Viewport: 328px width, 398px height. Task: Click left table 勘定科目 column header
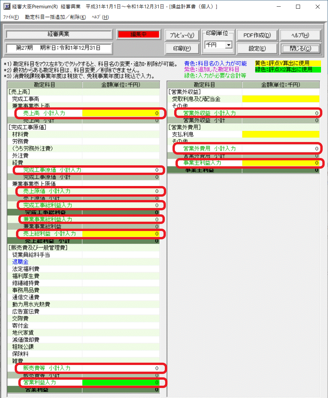[45, 85]
